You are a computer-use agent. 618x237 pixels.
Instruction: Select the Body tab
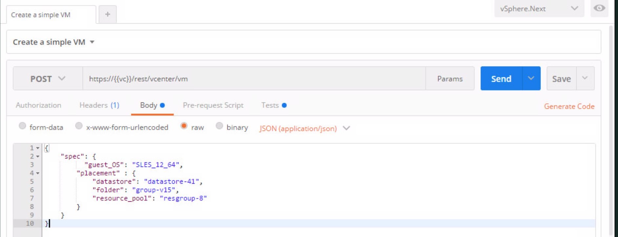point(152,105)
